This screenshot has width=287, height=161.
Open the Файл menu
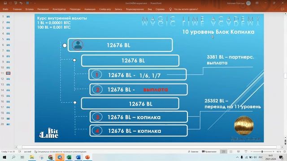click(5, 9)
